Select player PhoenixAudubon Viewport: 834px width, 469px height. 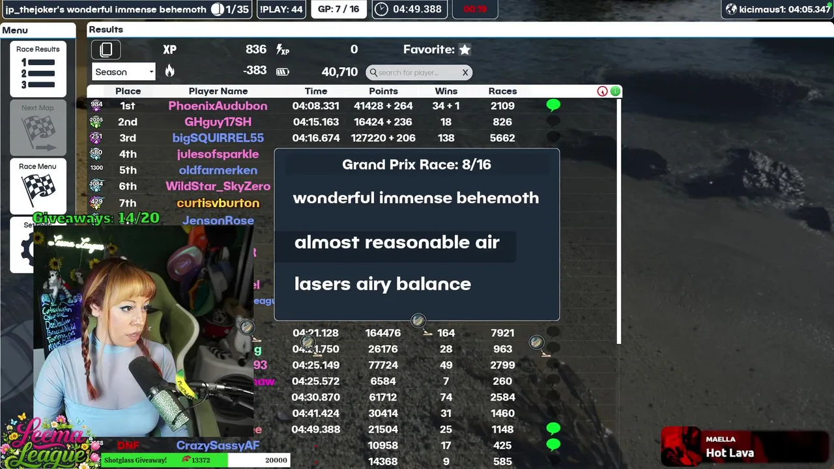(x=218, y=106)
